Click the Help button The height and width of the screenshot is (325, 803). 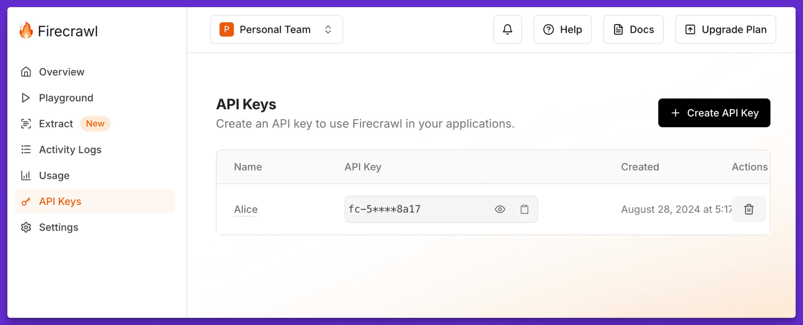[x=562, y=30]
